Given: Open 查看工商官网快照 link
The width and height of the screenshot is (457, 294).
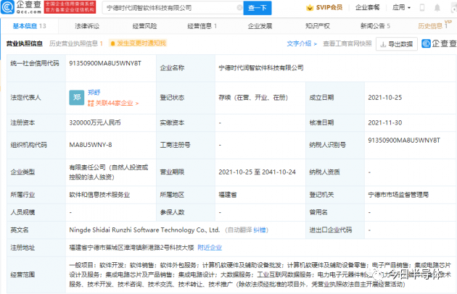Looking at the screenshot, I should point(347,43).
